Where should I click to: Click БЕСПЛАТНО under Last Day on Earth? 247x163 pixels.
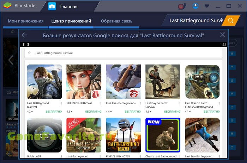[172, 112]
